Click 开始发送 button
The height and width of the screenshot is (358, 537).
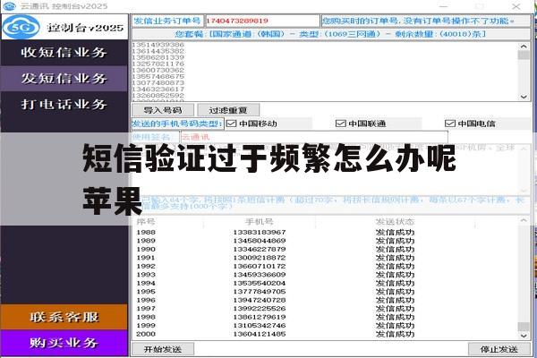coord(163,349)
